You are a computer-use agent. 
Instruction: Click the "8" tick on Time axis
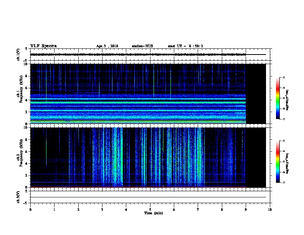point(222,209)
